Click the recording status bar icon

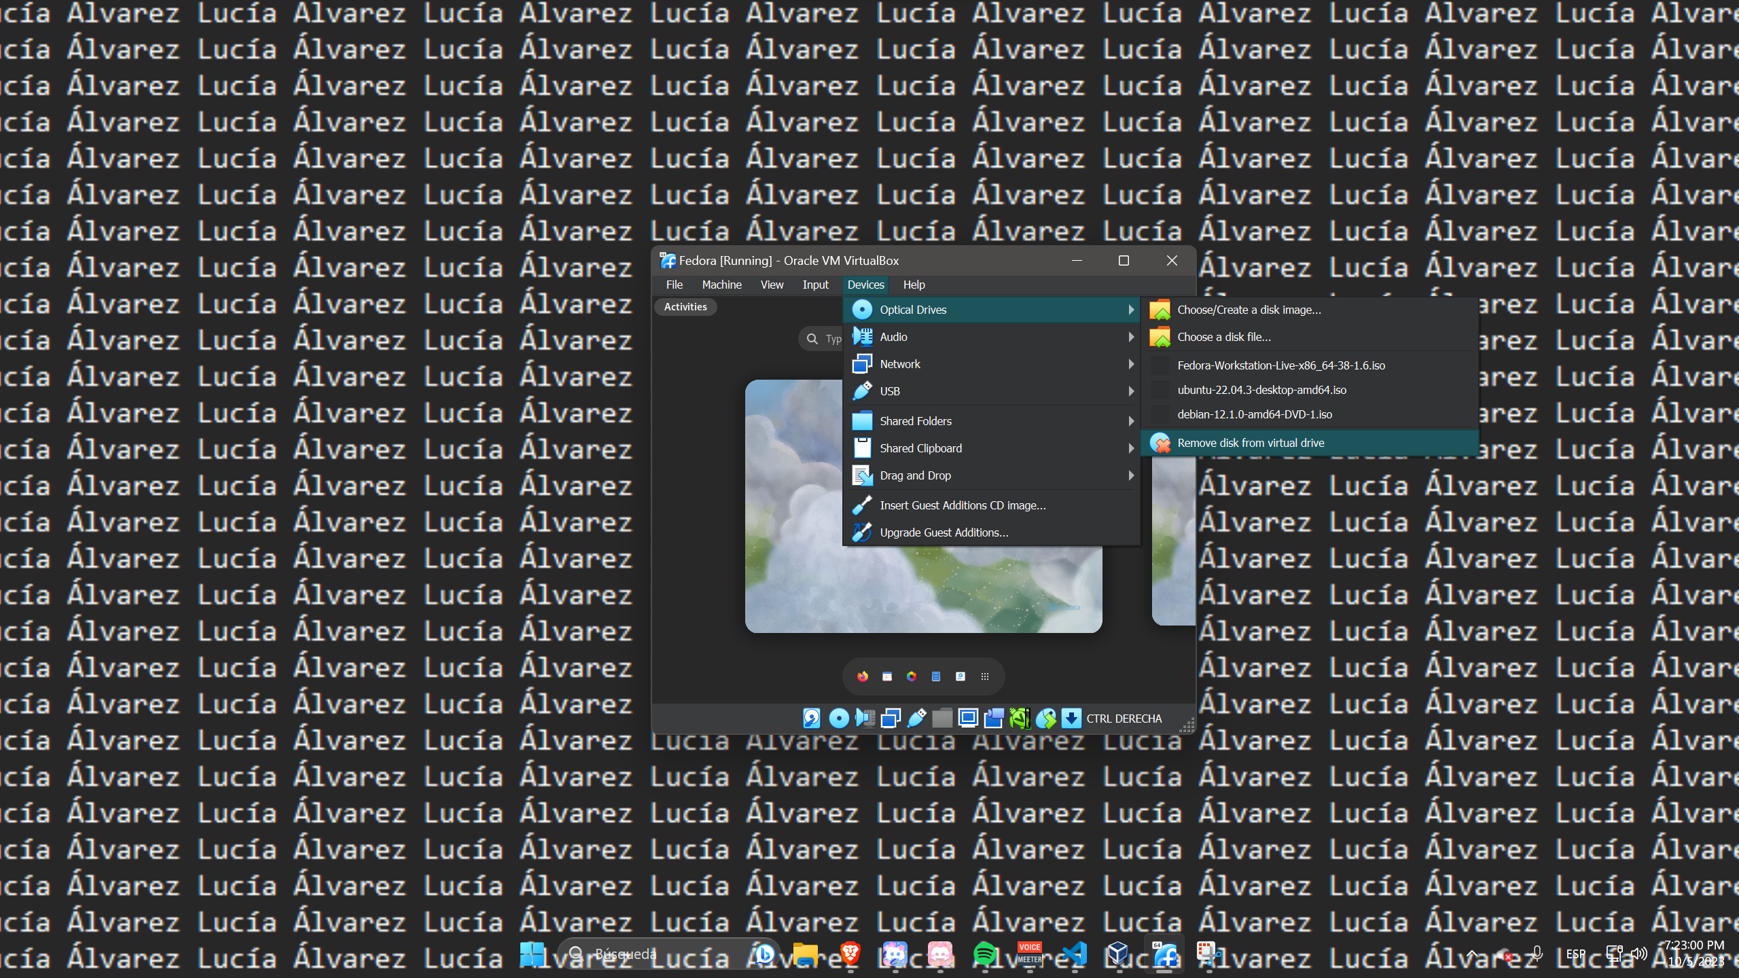[x=994, y=718]
